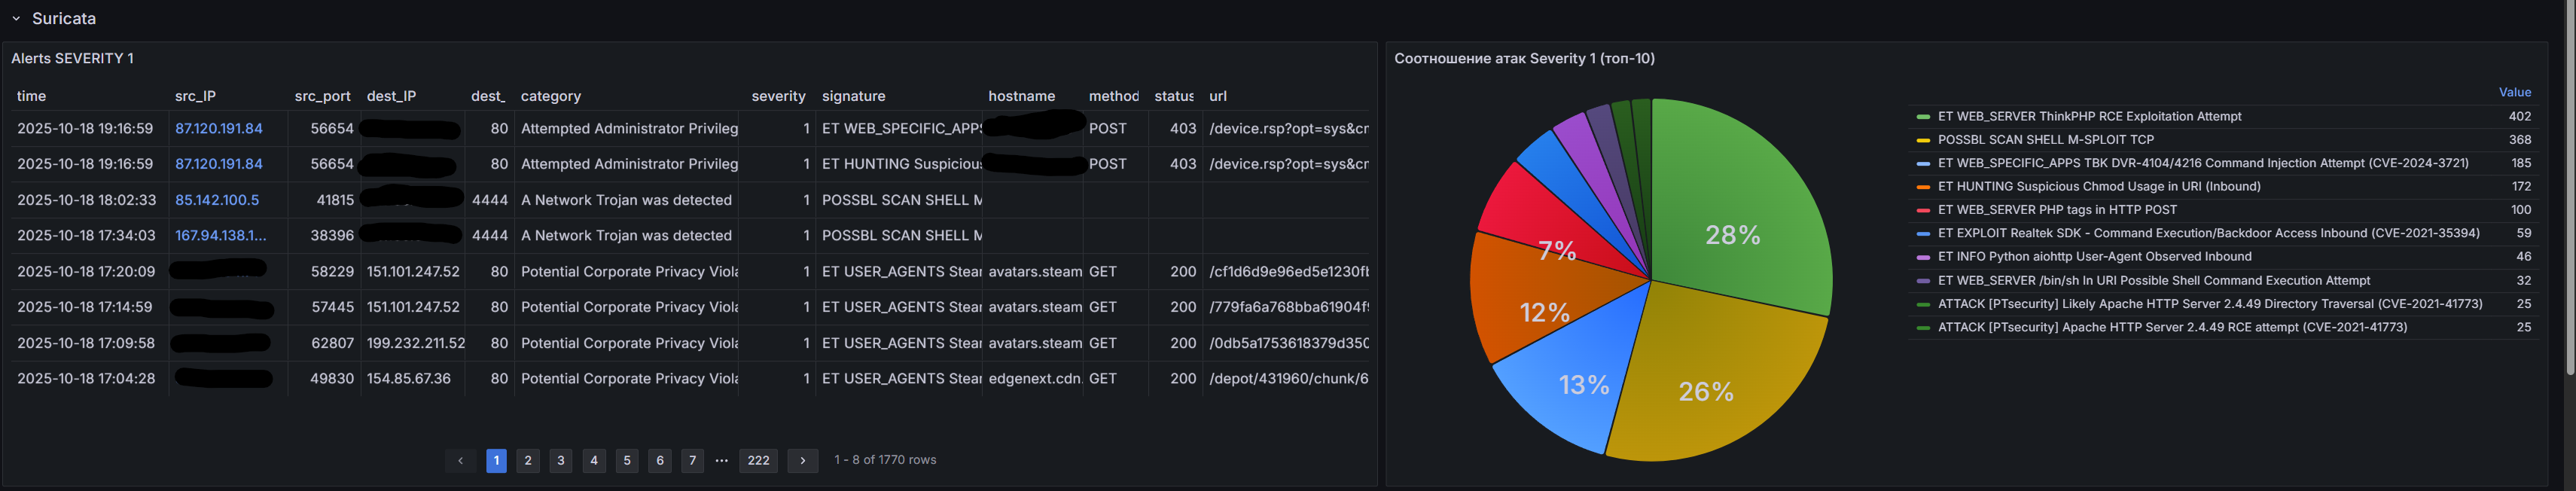The width and height of the screenshot is (2576, 491).
Task: Open source IP link 85.142.100.5
Action: tap(217, 200)
